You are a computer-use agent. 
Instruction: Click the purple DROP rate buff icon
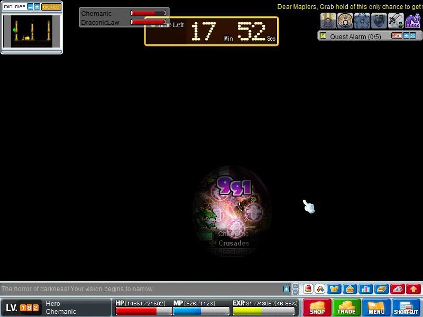[413, 21]
